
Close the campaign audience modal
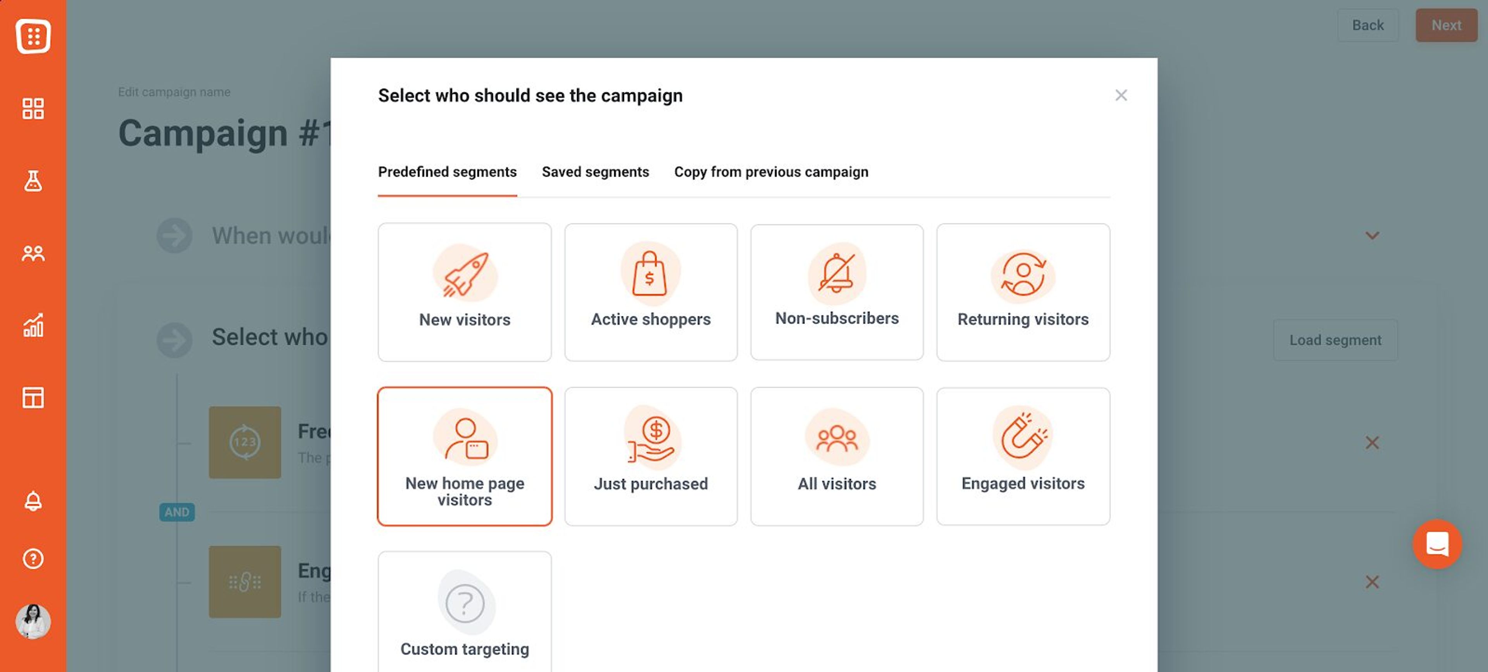1121,95
